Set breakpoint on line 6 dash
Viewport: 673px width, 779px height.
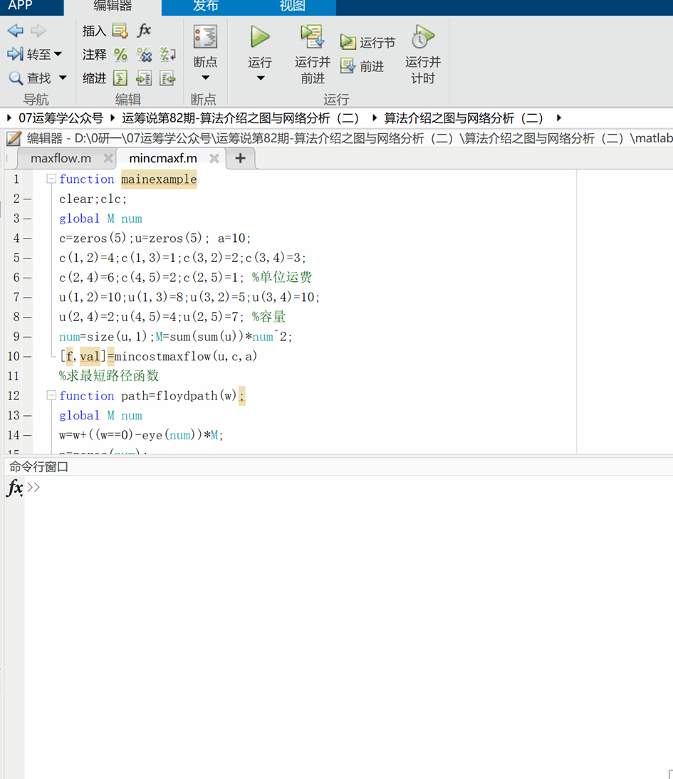pyautogui.click(x=27, y=278)
